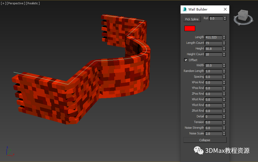This screenshot has width=258, height=162.
Task: Toggle the Offset checkbox
Action: [186, 60]
